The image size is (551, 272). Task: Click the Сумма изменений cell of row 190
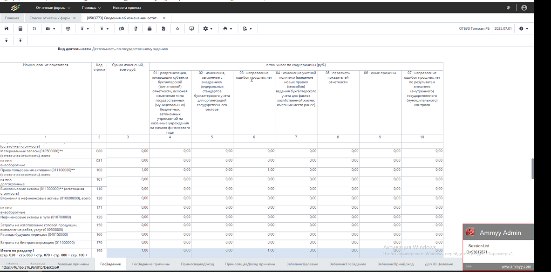coord(128,253)
